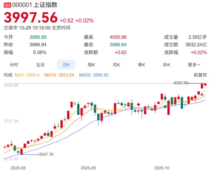Select the 日K chart tab
211x175 pixels.
[x=66, y=65]
